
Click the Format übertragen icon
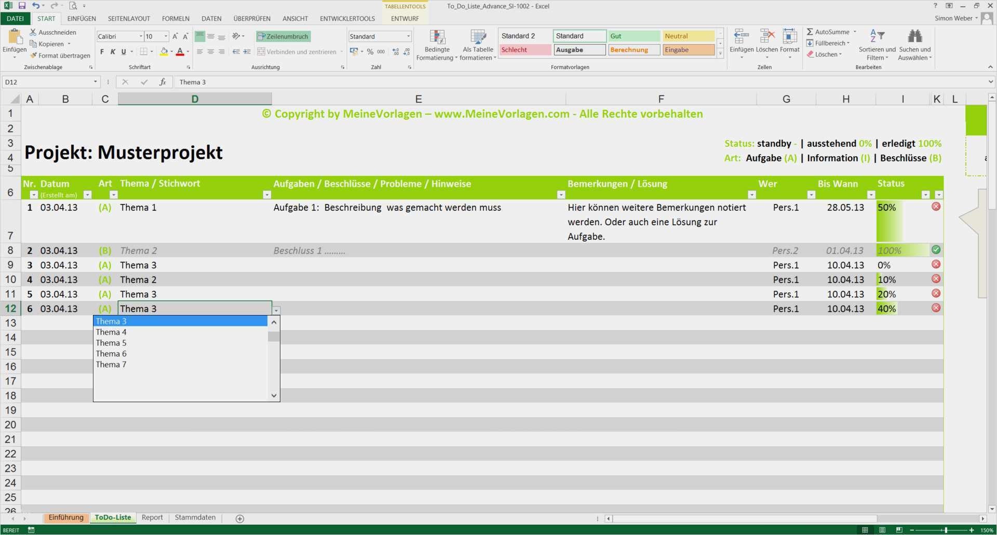tap(34, 56)
